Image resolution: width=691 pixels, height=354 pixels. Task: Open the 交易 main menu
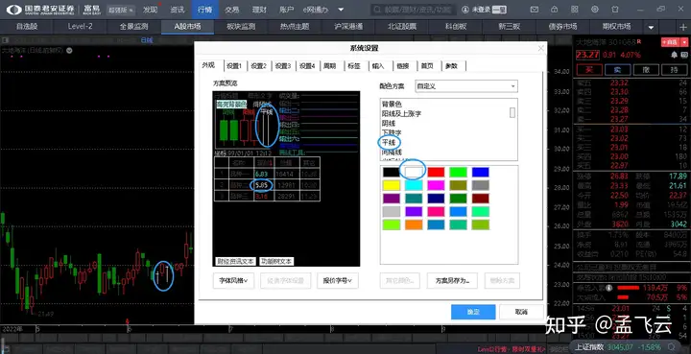232,10
